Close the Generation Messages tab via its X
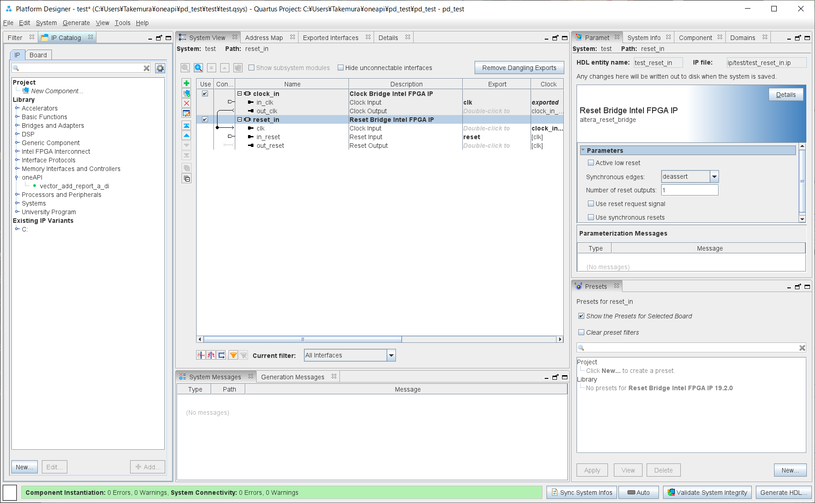Image resolution: width=815 pixels, height=503 pixels. 334,377
